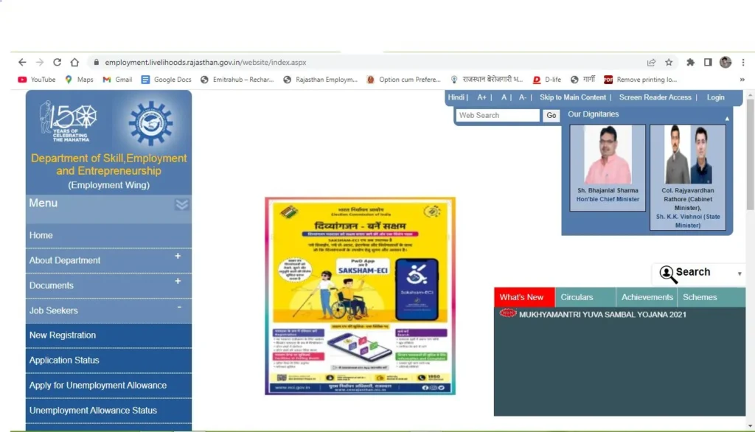The width and height of the screenshot is (755, 432).
Task: Decrease font size with A-
Action: tap(523, 97)
